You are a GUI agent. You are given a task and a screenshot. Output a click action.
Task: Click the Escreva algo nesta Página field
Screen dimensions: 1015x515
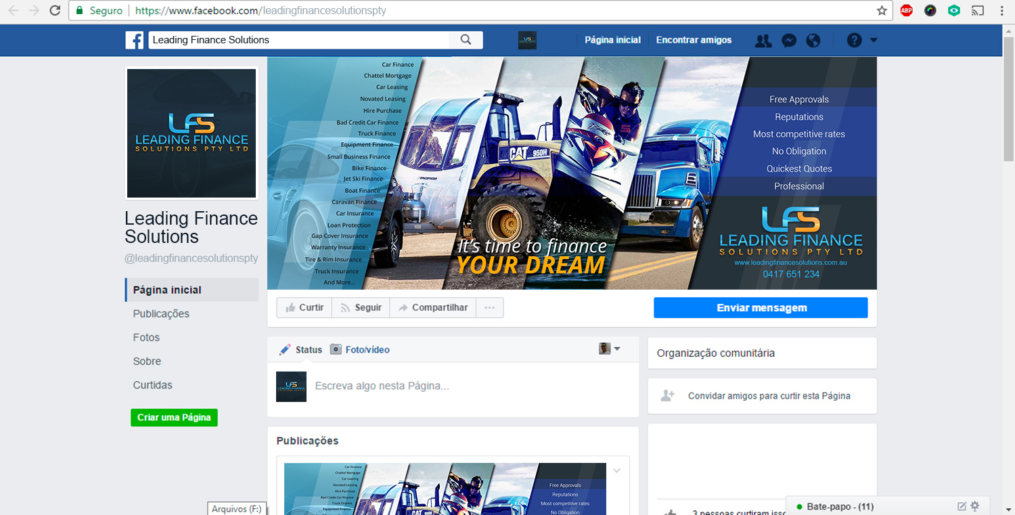click(x=406, y=386)
